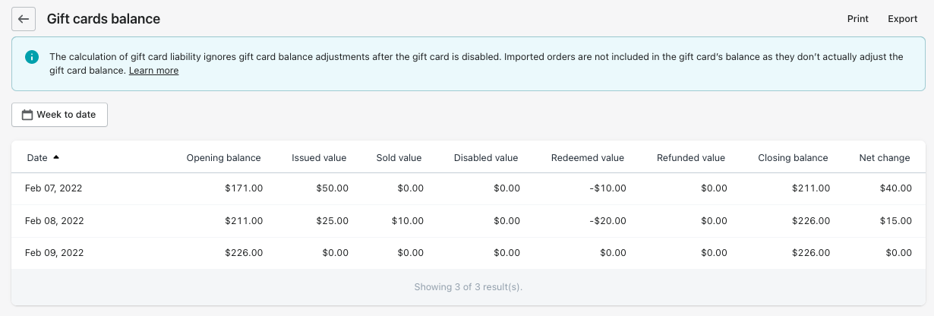Open the Week to date picker
This screenshot has width=934, height=316.
tap(59, 115)
